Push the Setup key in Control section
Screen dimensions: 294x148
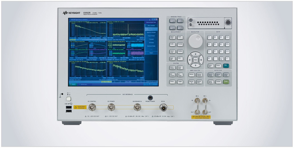(x=173, y=82)
